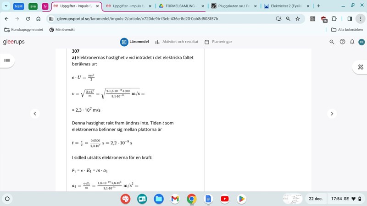Viewport: 367px width, 206px height.
Task: Open the help question mark icon
Action: point(342,42)
